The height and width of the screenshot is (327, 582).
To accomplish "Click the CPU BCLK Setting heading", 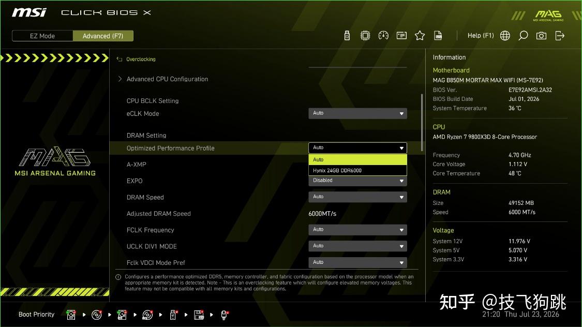I will [x=153, y=100].
